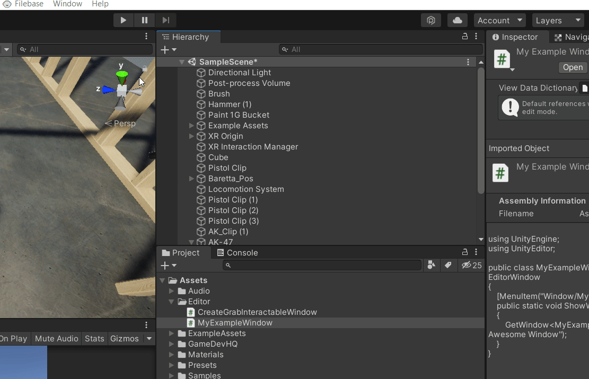Click the step frame playback icon
589x379 pixels.
[165, 20]
